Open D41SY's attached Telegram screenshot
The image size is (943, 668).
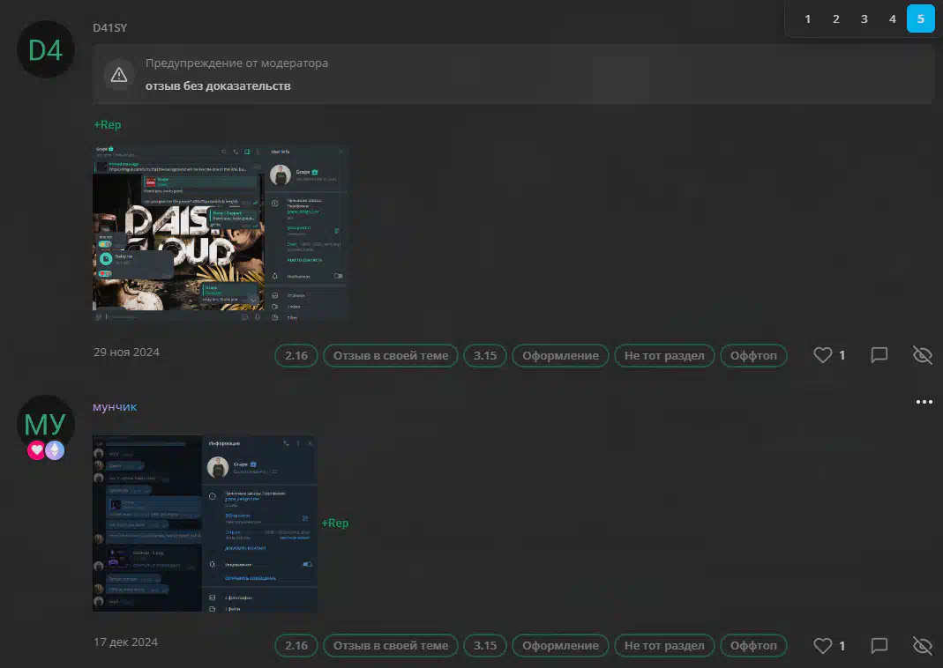pos(221,234)
